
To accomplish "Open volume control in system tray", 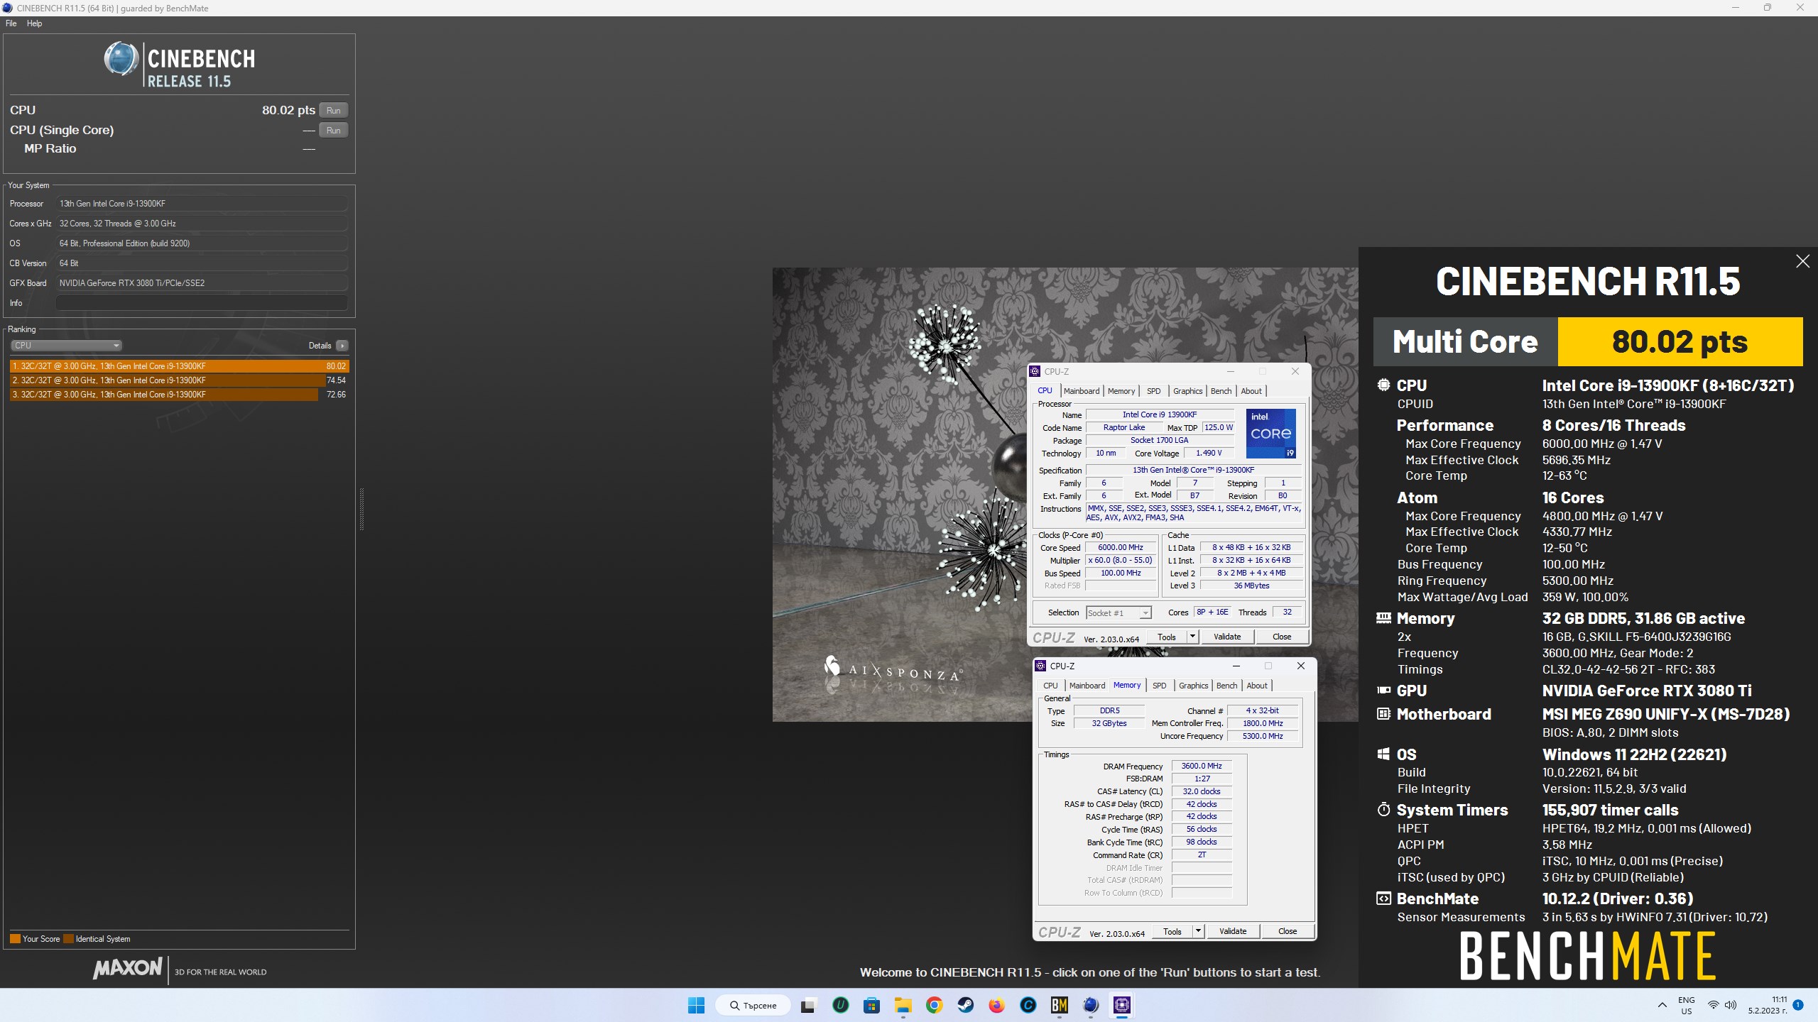I will tap(1731, 1005).
